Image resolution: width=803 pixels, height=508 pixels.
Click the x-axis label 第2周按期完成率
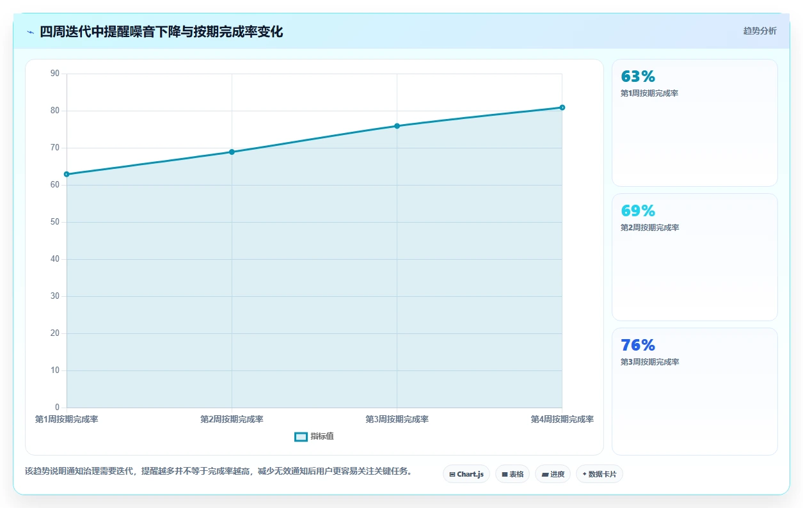pyautogui.click(x=232, y=420)
